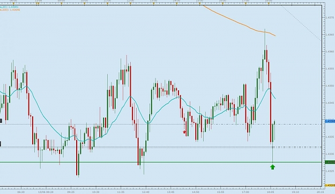Click the 13:45 bottom time label
This screenshot has height=194, width=335.
tap(170, 192)
